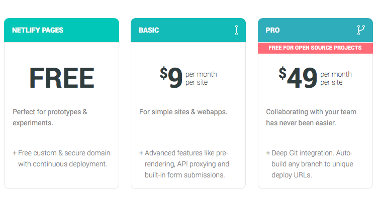Screen dimensions: 381x199
Task: Click the plus sign before 'Free custom'
Action: [x=15, y=153]
